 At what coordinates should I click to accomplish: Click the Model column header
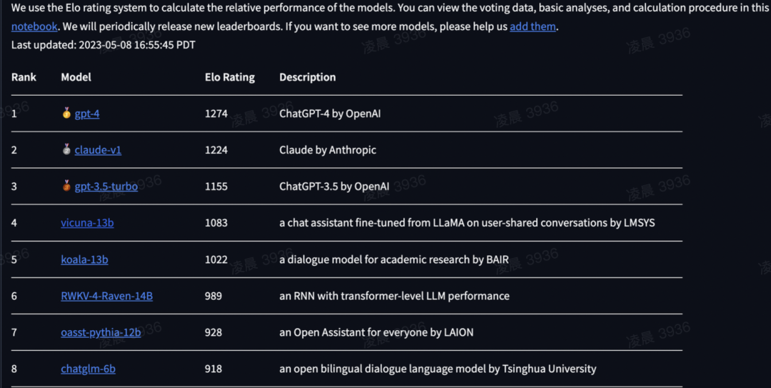(x=76, y=77)
